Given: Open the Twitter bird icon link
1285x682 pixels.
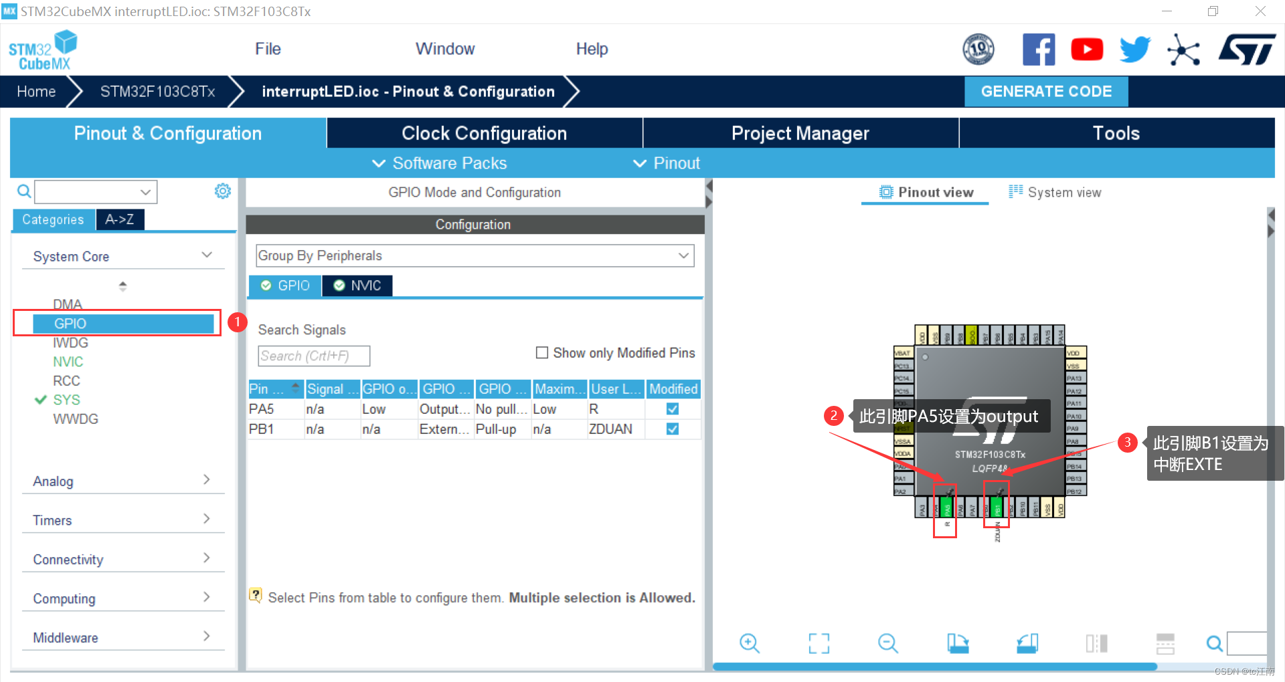Looking at the screenshot, I should [x=1135, y=49].
